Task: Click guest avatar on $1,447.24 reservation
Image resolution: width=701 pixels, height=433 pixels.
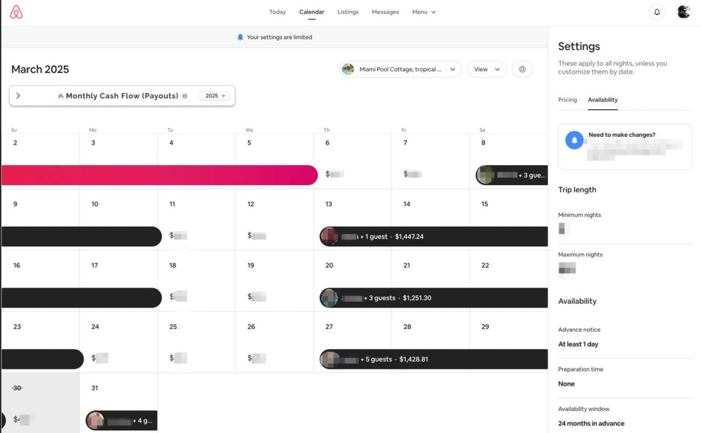Action: tap(329, 237)
